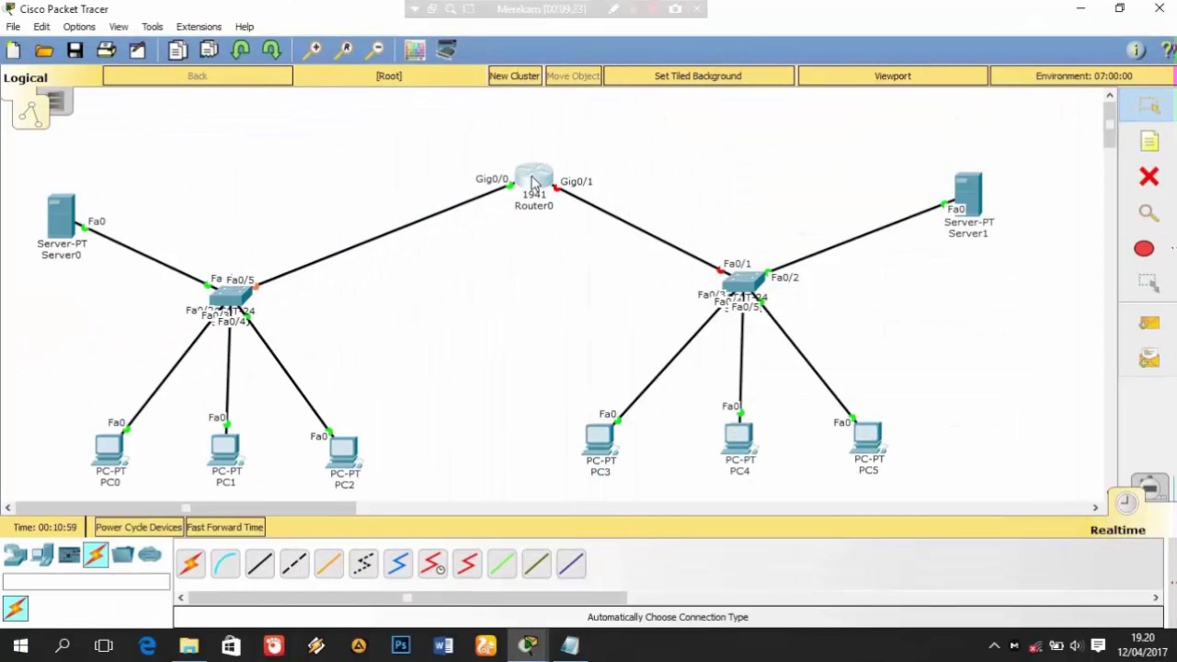Select the Delete tool red X
This screenshot has height=662, width=1177.
(x=1148, y=177)
